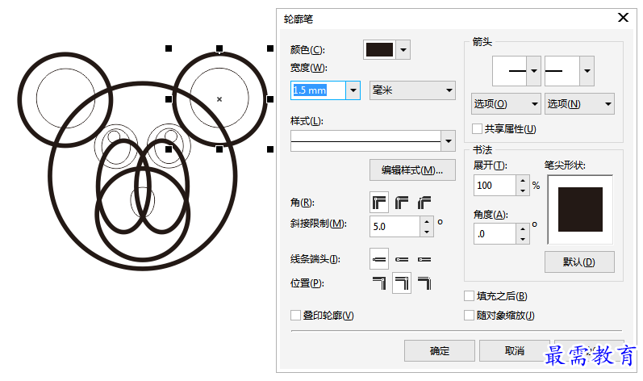This screenshot has height=381, width=643.
Task: Select the round corner icon
Action: 402,202
